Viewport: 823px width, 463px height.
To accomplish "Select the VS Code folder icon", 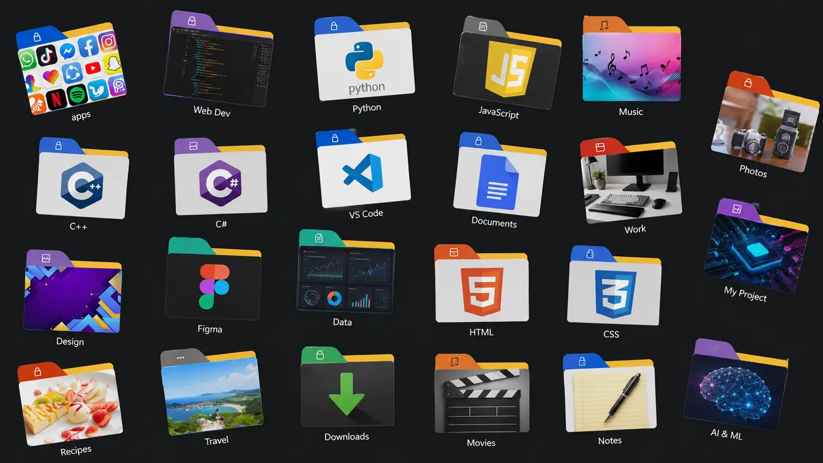I will [x=362, y=169].
